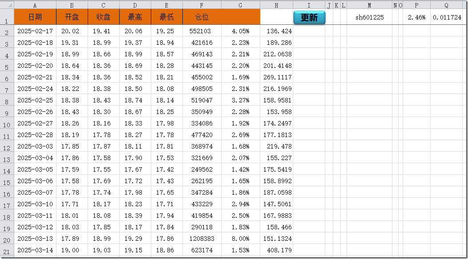This screenshot has width=468, height=259.
Task: Select cell with value 147.5061
Action: tap(276, 204)
